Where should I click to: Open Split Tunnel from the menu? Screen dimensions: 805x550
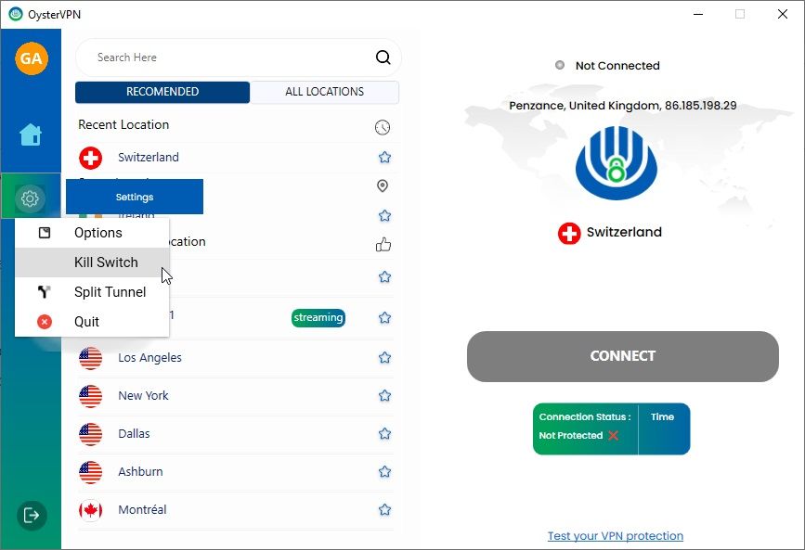click(x=110, y=292)
